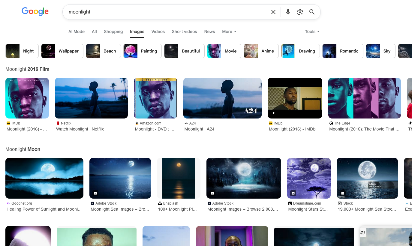Image resolution: width=412 pixels, height=246 pixels.
Task: Choose the Beach filter chip
Action: (103, 51)
